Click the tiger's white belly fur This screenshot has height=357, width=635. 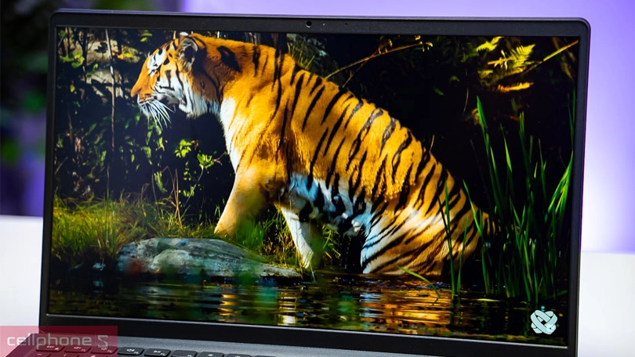pos(314,196)
